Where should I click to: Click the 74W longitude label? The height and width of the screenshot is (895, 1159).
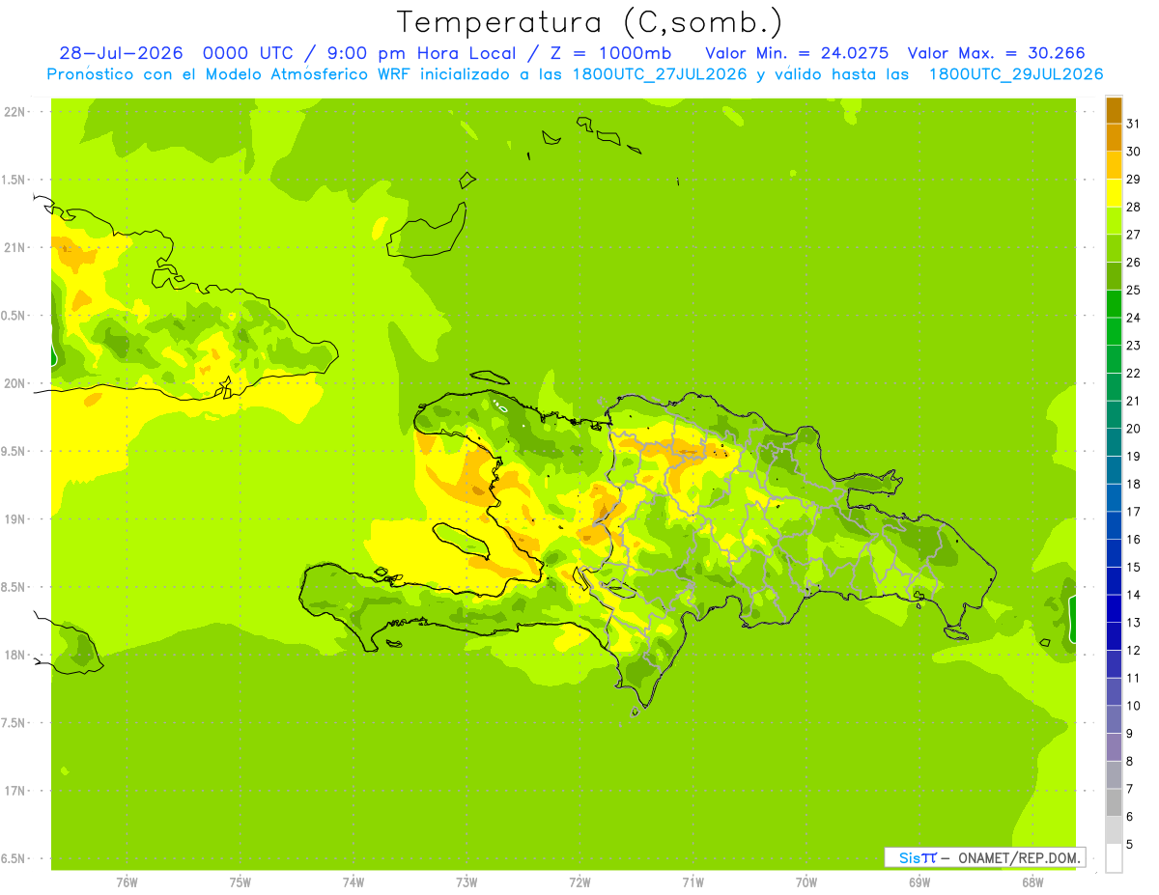[x=353, y=881]
